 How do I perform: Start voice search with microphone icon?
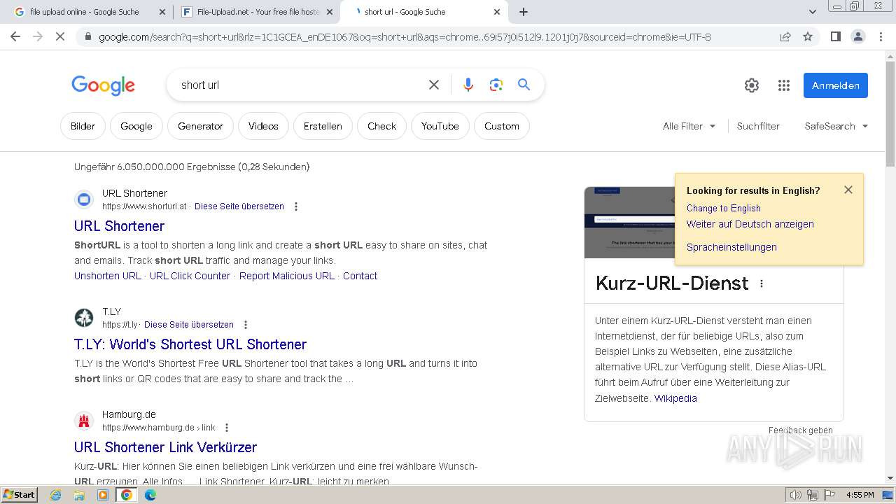468,85
